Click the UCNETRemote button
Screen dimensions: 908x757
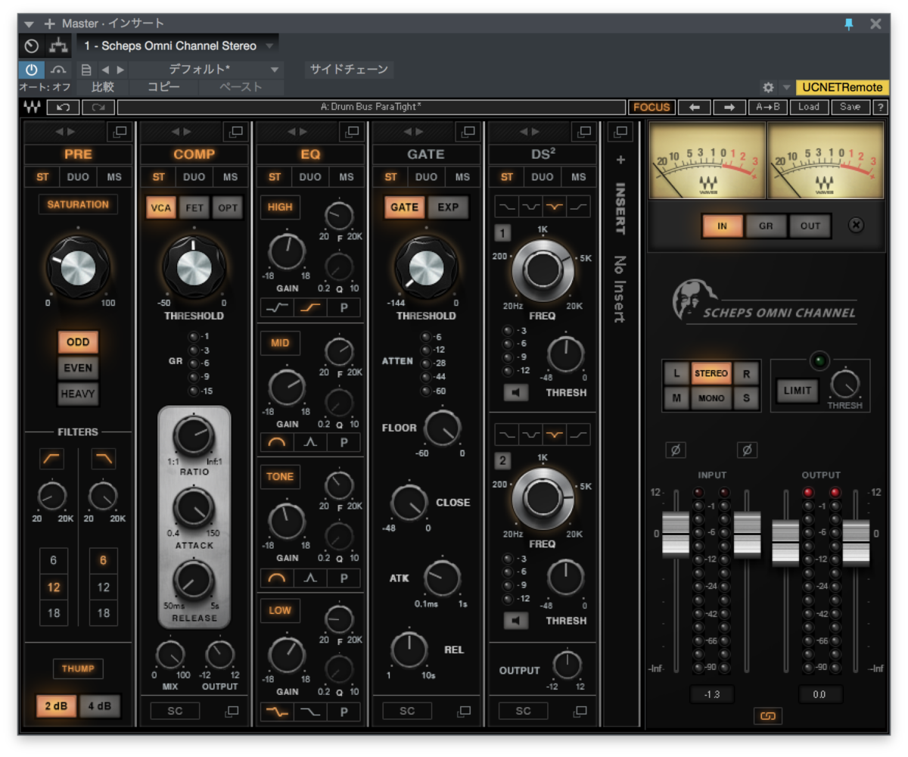click(843, 88)
